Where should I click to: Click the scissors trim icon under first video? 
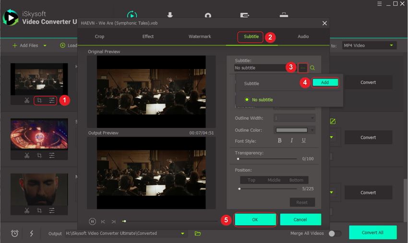pyautogui.click(x=27, y=101)
